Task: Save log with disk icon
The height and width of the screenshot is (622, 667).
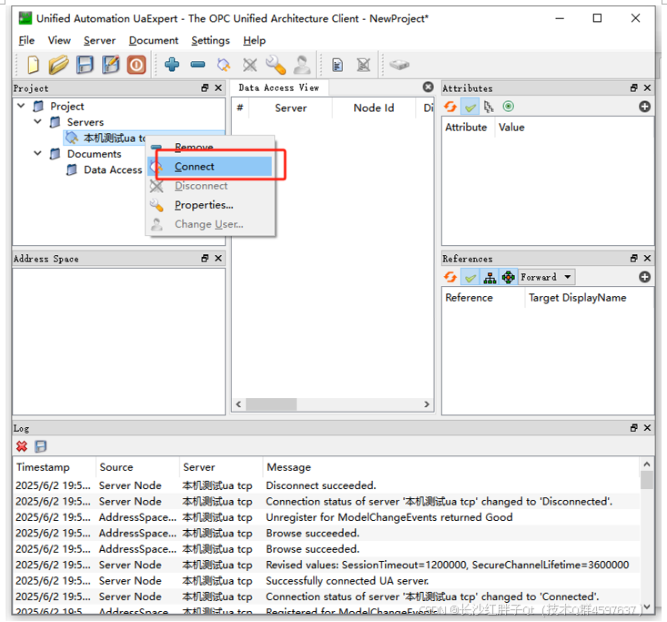Action: click(x=41, y=446)
